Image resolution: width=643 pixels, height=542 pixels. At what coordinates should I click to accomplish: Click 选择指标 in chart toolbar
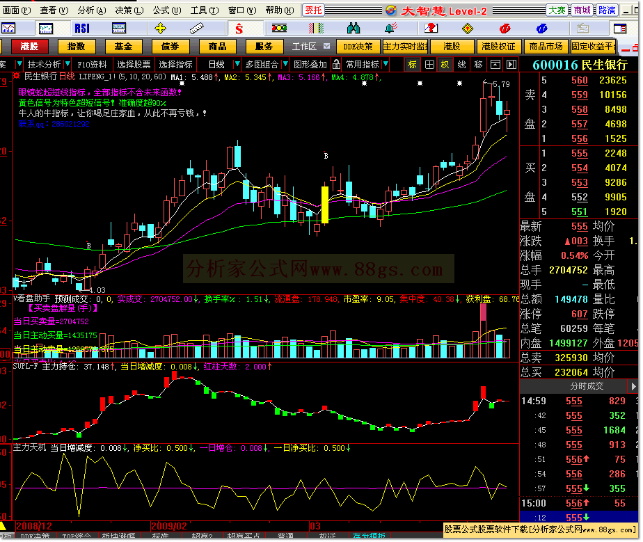coord(175,65)
